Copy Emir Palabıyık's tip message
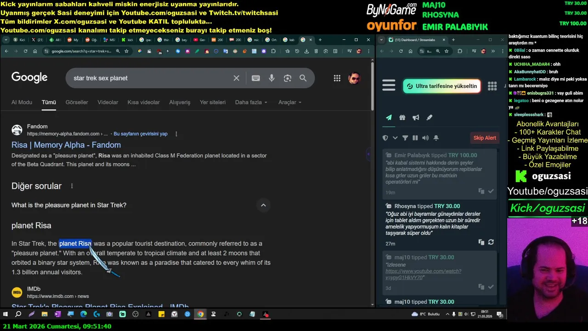Screen dimensions: 588x331 (x=481, y=191)
